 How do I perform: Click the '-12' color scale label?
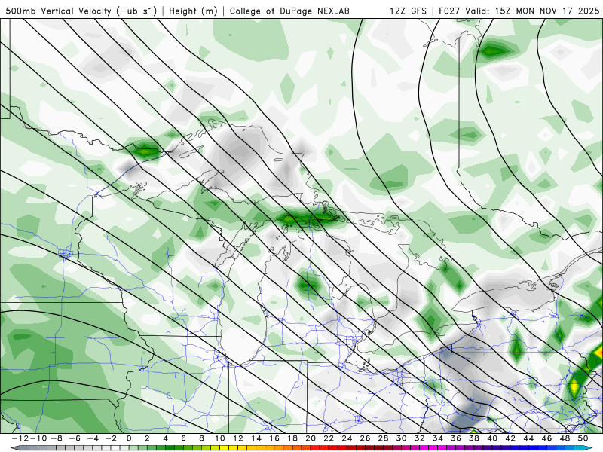pos(20,438)
